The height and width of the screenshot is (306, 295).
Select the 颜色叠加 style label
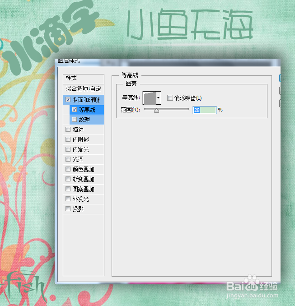click(84, 169)
